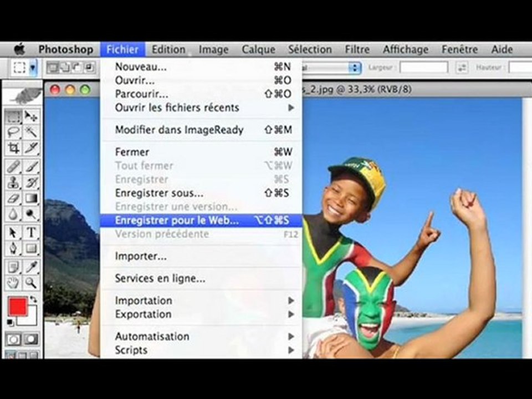Image resolution: width=532 pixels, height=399 pixels.
Task: Select the Type tool
Action: click(31, 233)
